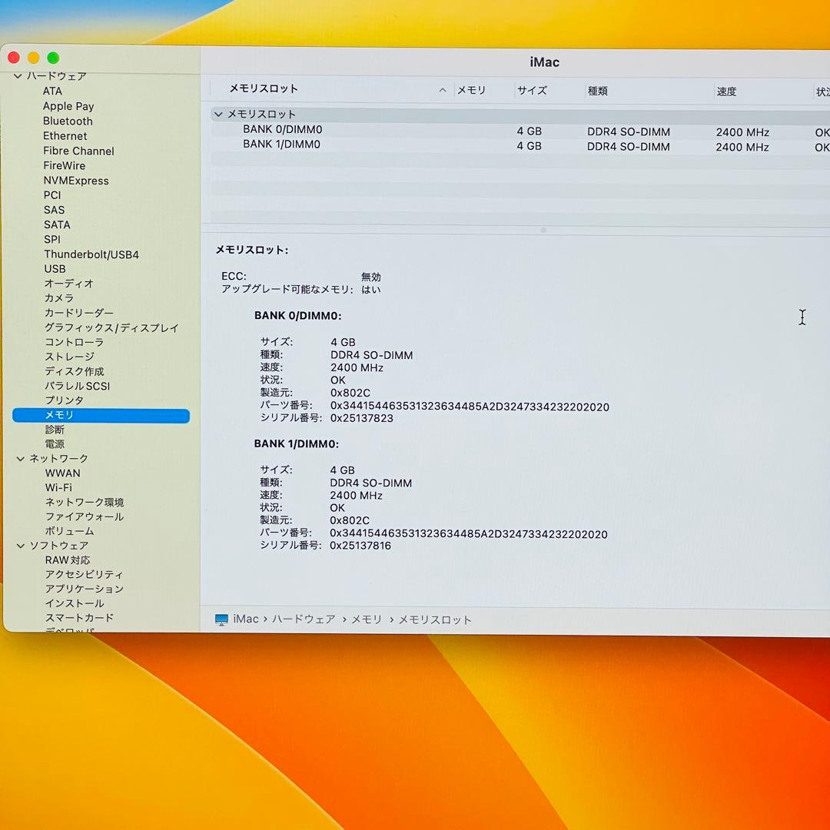The width and height of the screenshot is (830, 830).
Task: Select the BANK 1/DIMM0 row
Action: 284,144
